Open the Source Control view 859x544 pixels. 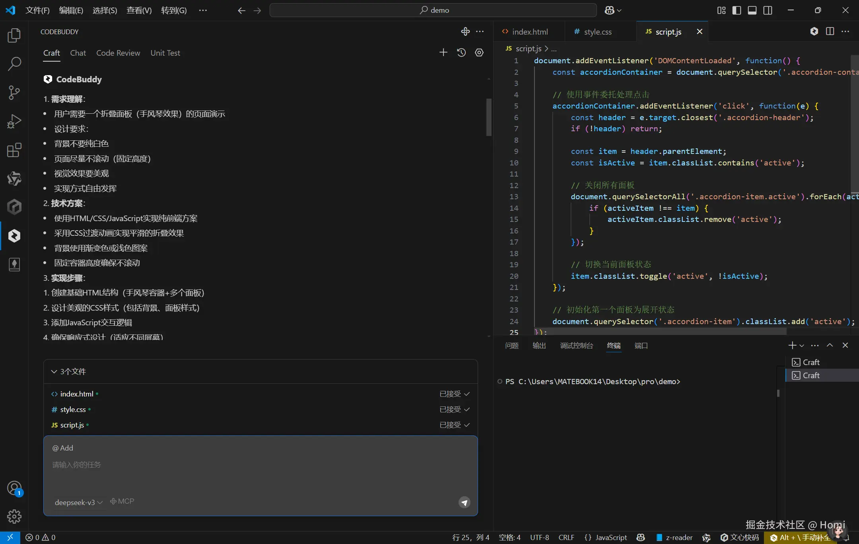14,93
